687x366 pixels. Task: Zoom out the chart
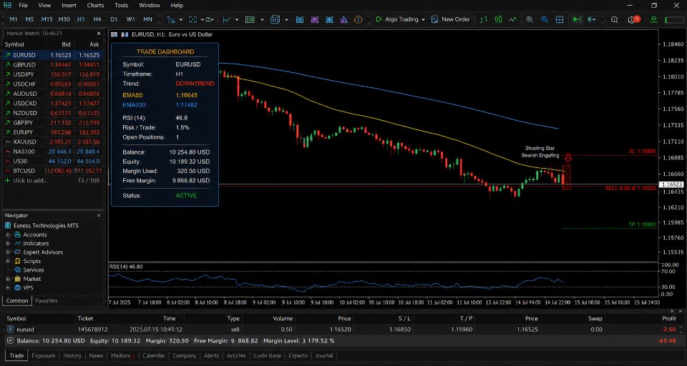pyautogui.click(x=530, y=20)
